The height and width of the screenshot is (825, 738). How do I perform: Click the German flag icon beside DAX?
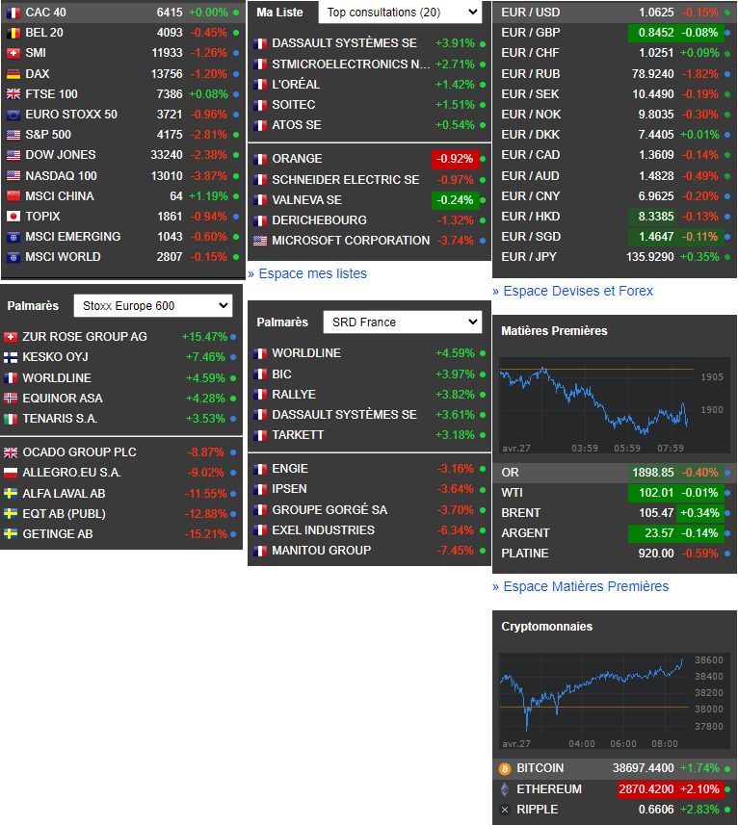pyautogui.click(x=13, y=74)
